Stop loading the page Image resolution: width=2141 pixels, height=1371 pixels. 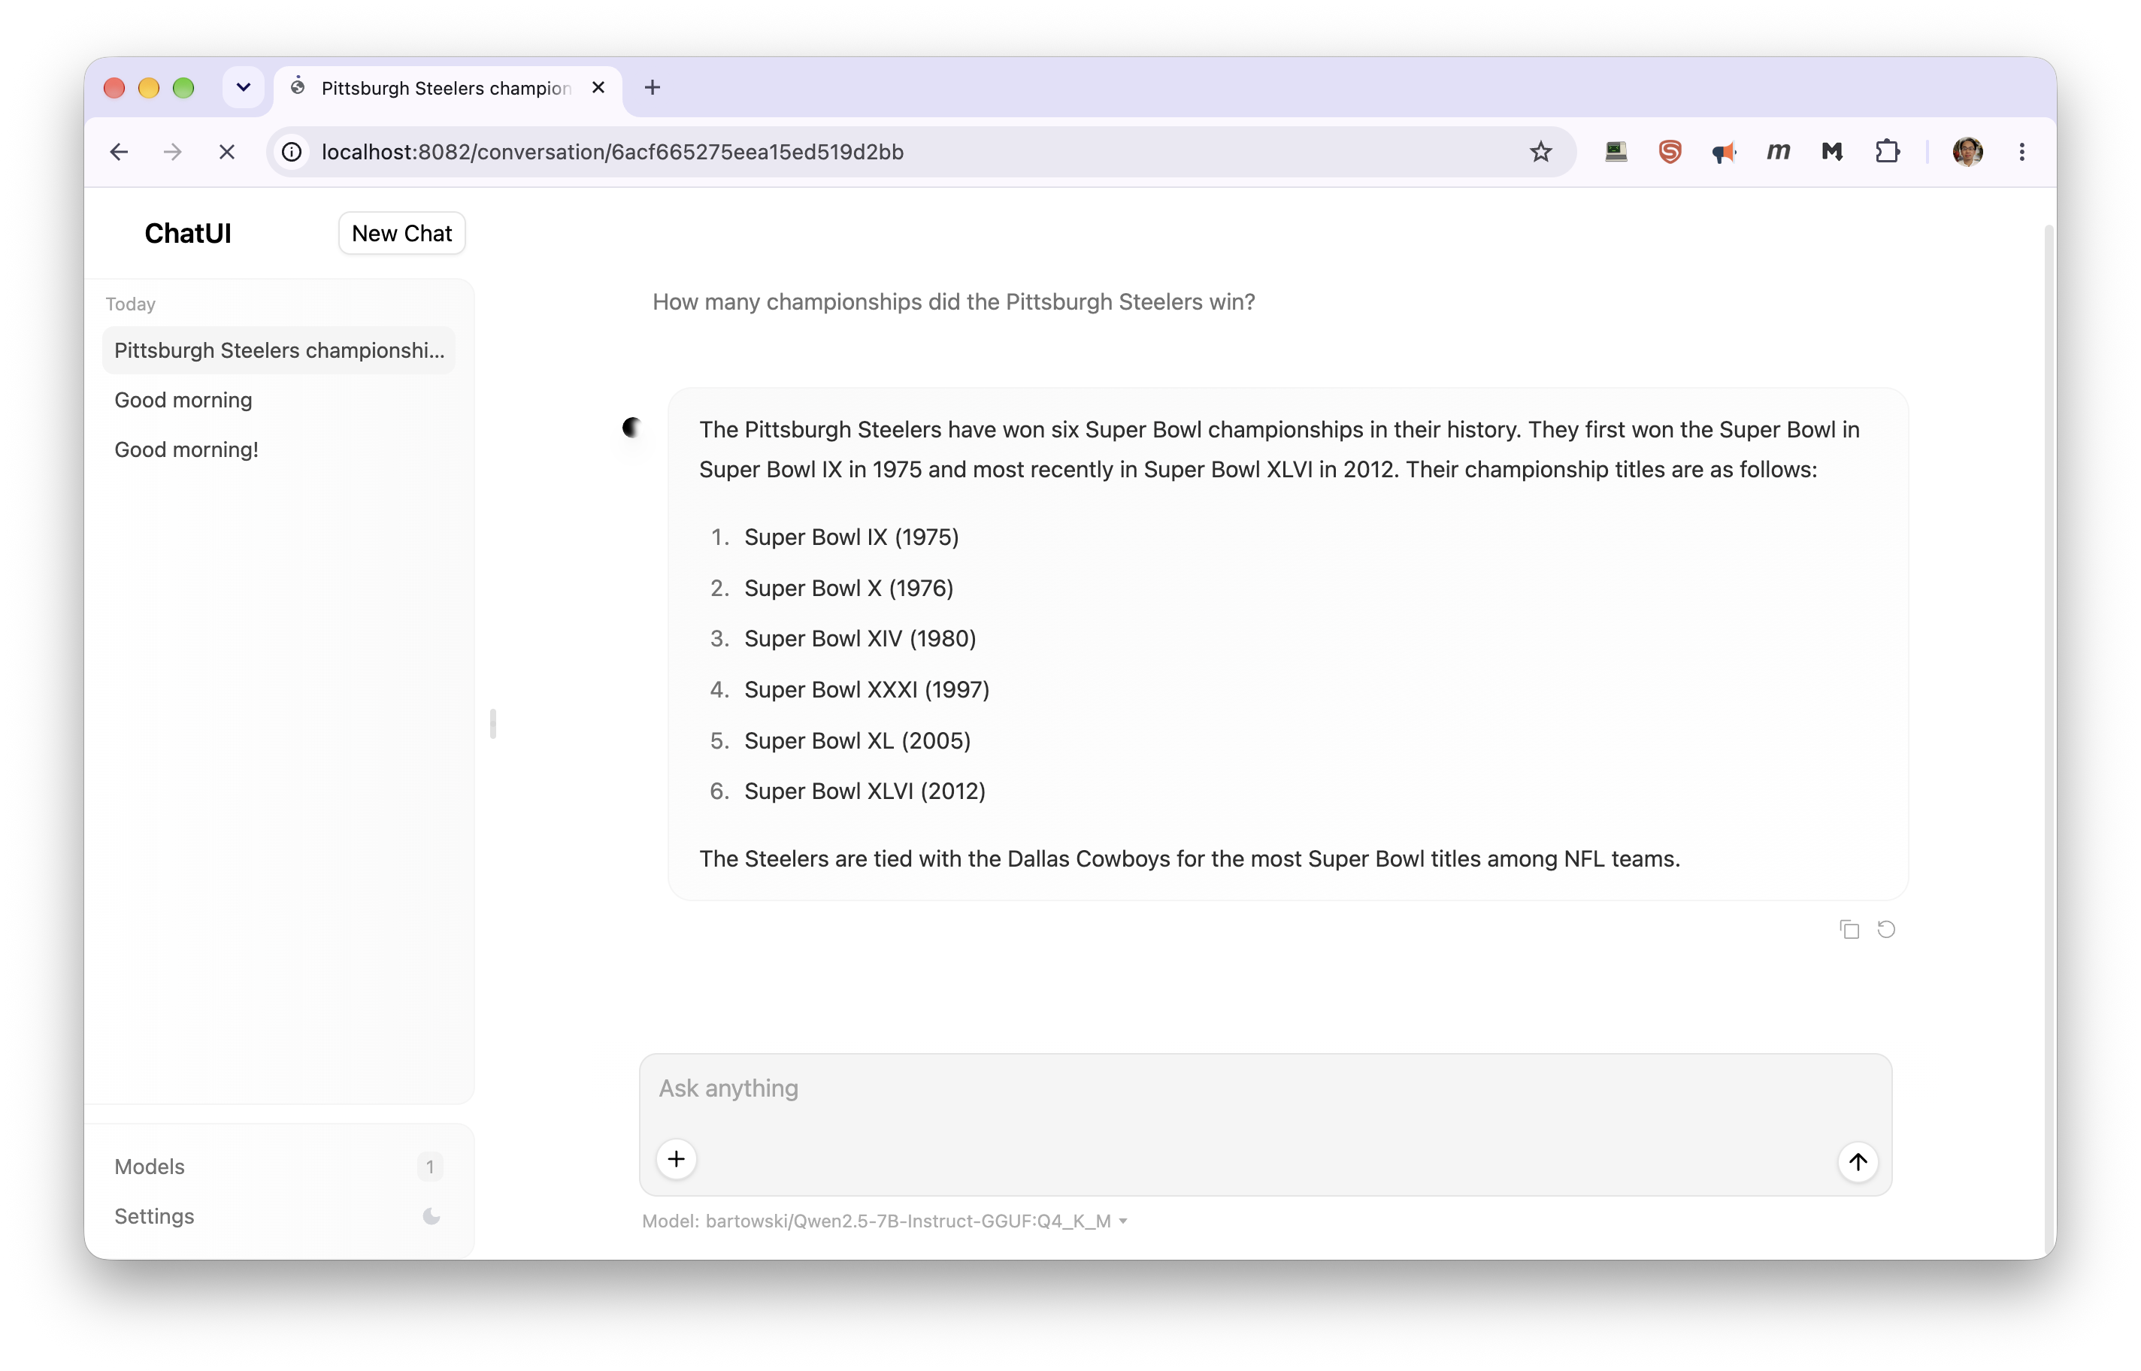(227, 153)
